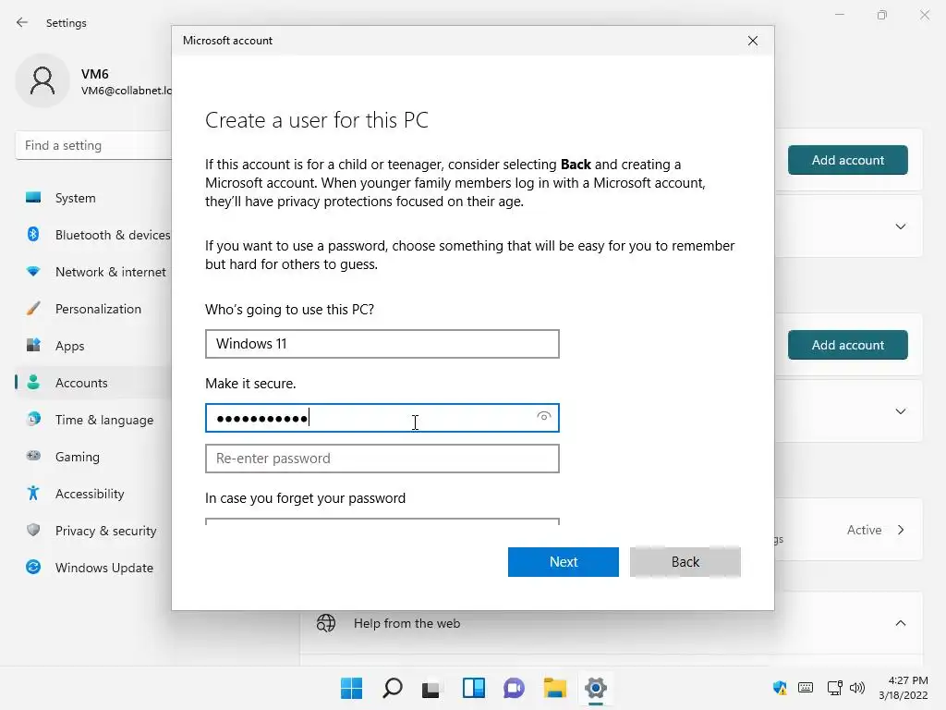Click the Find a setting search box
Screen dimensions: 946x710
(93, 145)
